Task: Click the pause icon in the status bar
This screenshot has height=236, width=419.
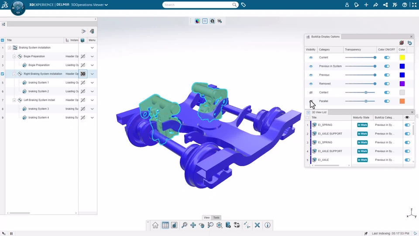Action: click(11, 233)
